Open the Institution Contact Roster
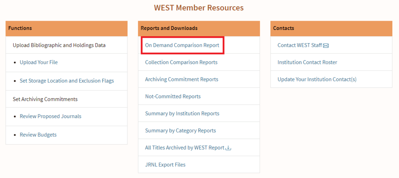 click(x=307, y=62)
